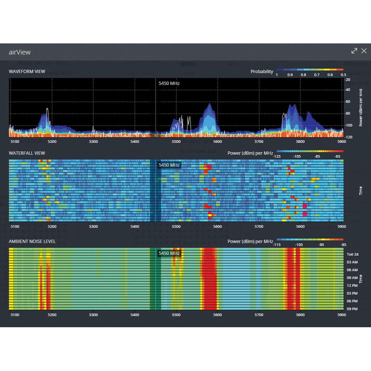Screen dimensions: 371x371
Task: Select the 5450 MHz marker in Waveform View
Action: coord(169,83)
